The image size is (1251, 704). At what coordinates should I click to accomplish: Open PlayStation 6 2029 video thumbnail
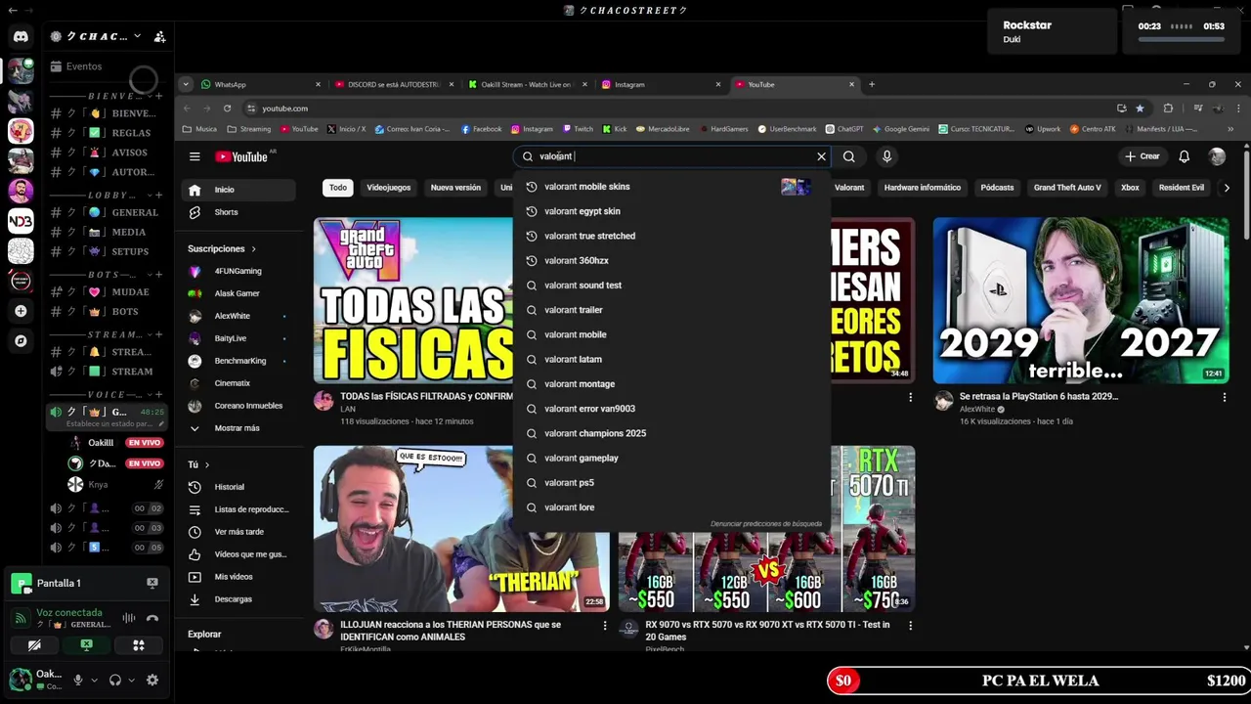(1081, 300)
